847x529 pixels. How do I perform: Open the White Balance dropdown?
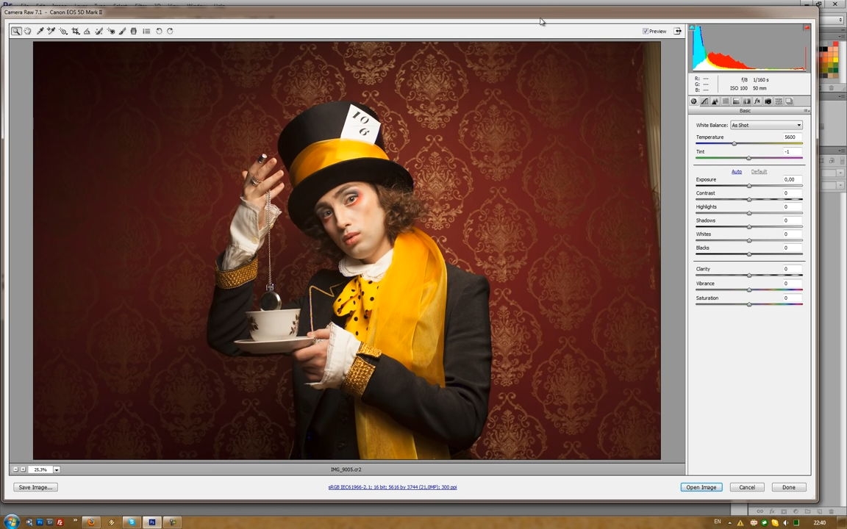[x=766, y=125]
